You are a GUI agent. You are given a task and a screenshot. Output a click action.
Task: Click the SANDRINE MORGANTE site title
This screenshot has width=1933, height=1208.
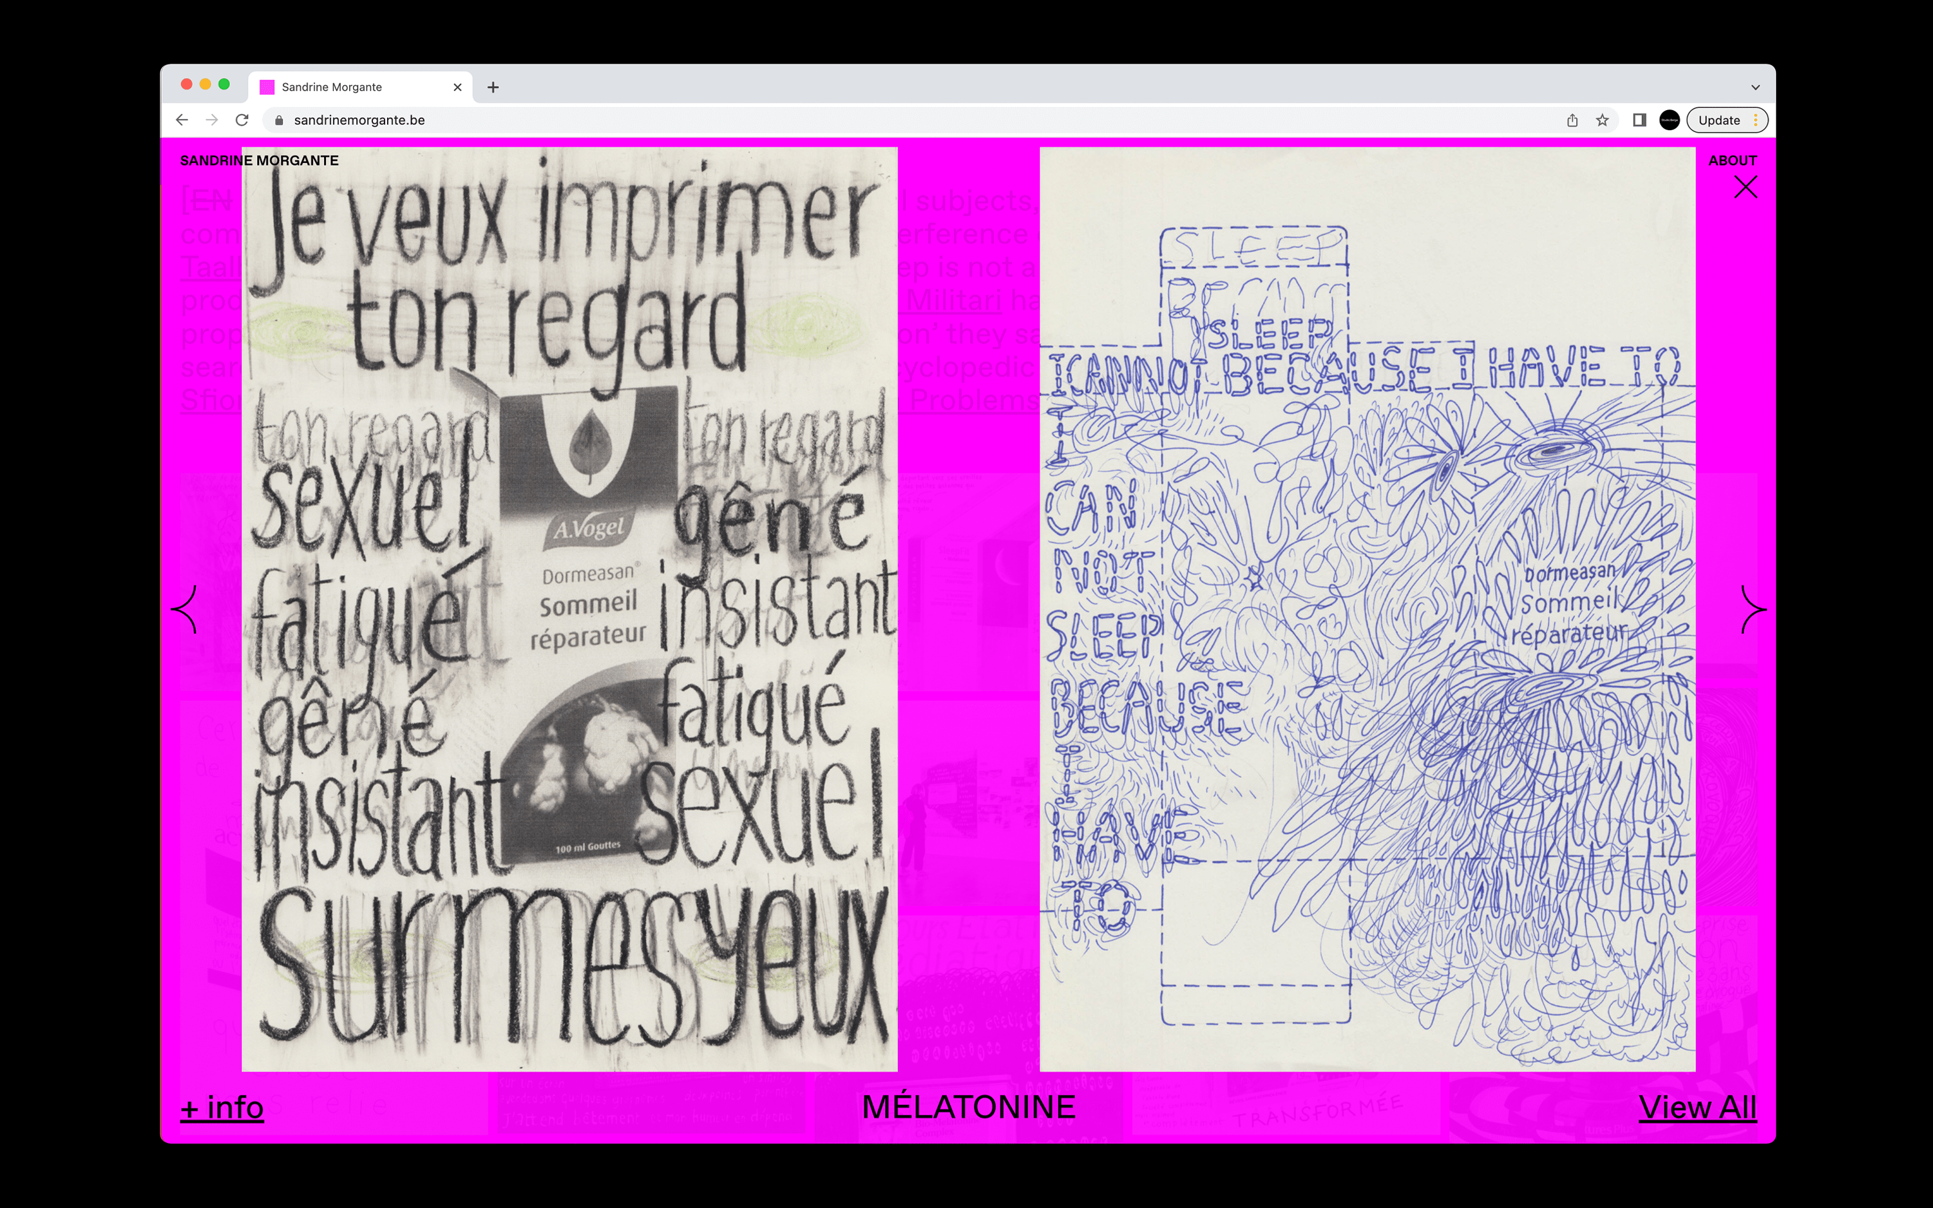tap(259, 160)
